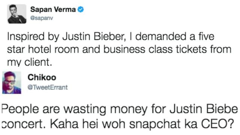
Task: Click Sapan Verma's profile picture
Action: pyautogui.click(x=16, y=14)
